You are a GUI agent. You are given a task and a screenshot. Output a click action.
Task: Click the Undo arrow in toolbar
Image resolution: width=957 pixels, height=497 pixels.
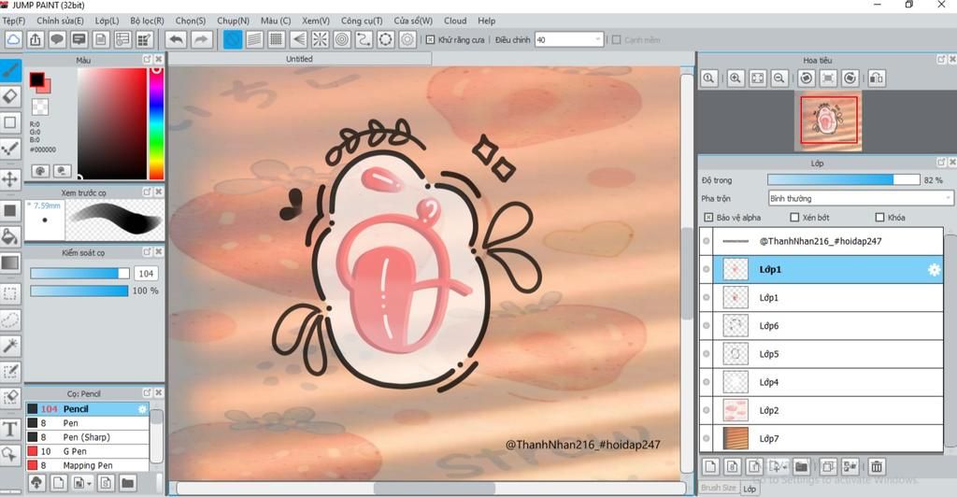[x=176, y=40]
